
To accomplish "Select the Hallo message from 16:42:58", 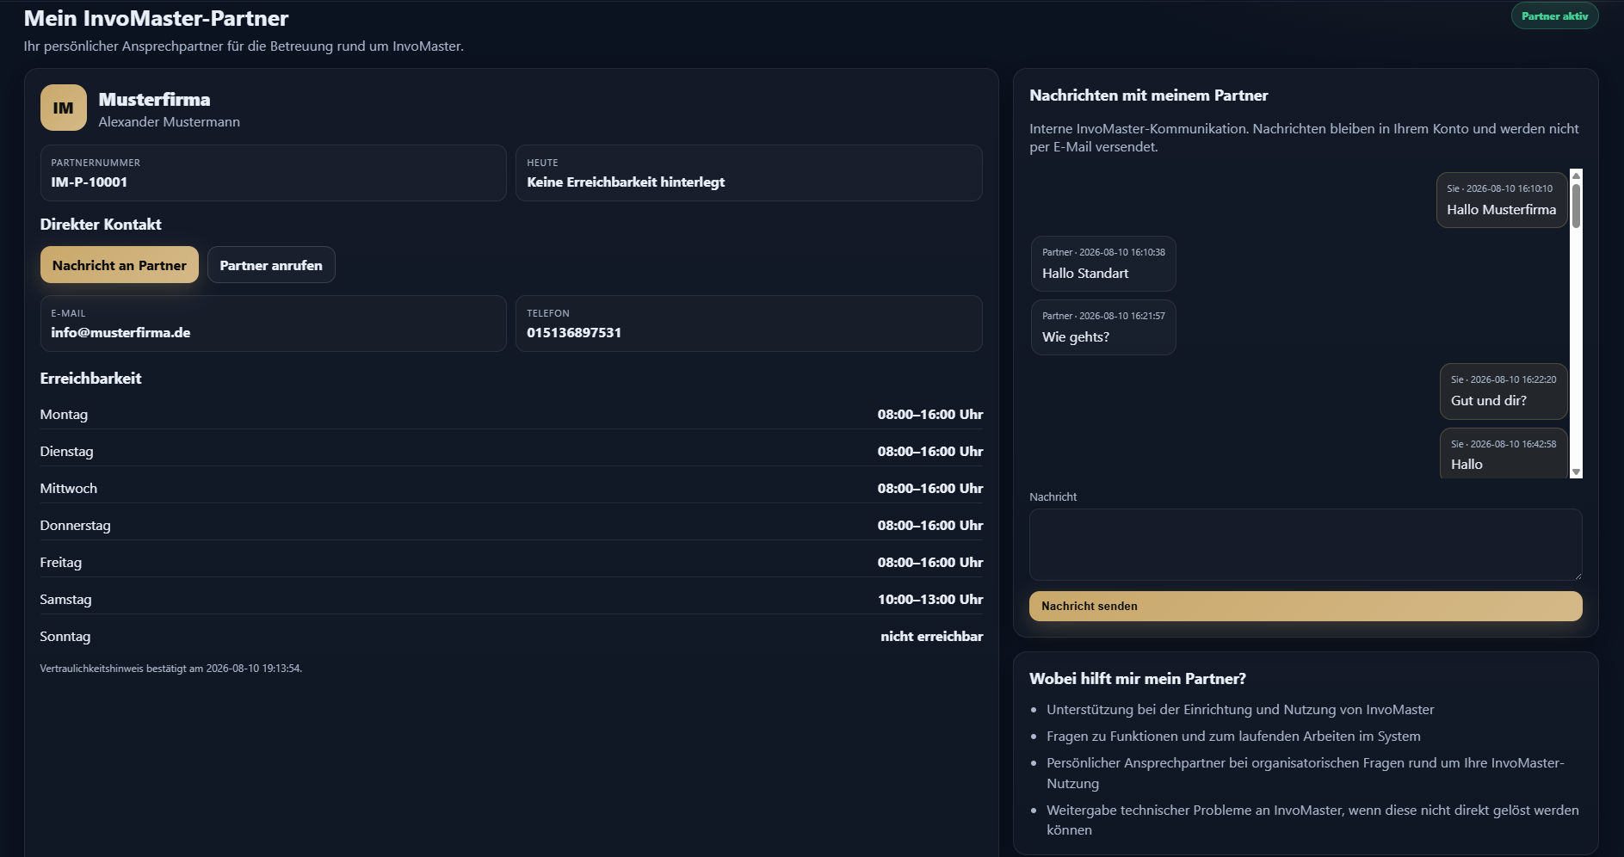I will (1504, 453).
